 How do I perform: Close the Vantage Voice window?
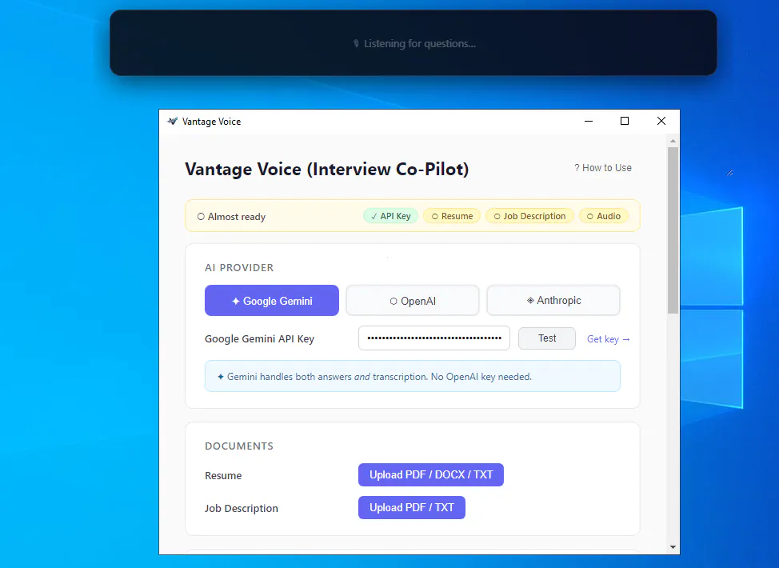(661, 121)
